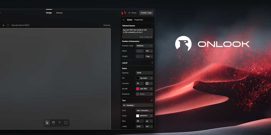This screenshot has width=271, height=135.
Task: Open the Letter em unit dropdown
Action: 149,126
